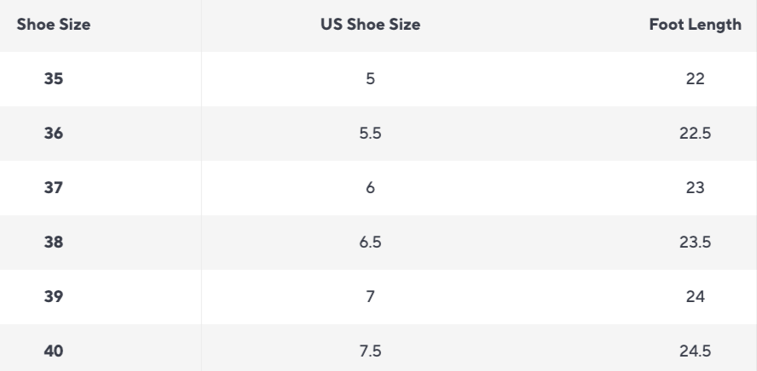Click US shoe size 7 cell
Viewport: 757px width, 371px height.
370,296
